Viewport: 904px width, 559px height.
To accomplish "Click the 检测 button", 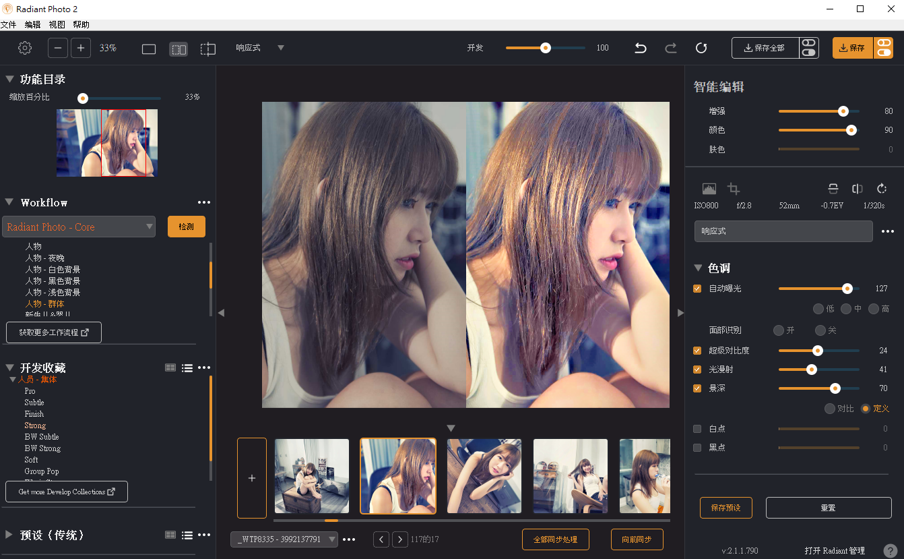I will (x=186, y=227).
